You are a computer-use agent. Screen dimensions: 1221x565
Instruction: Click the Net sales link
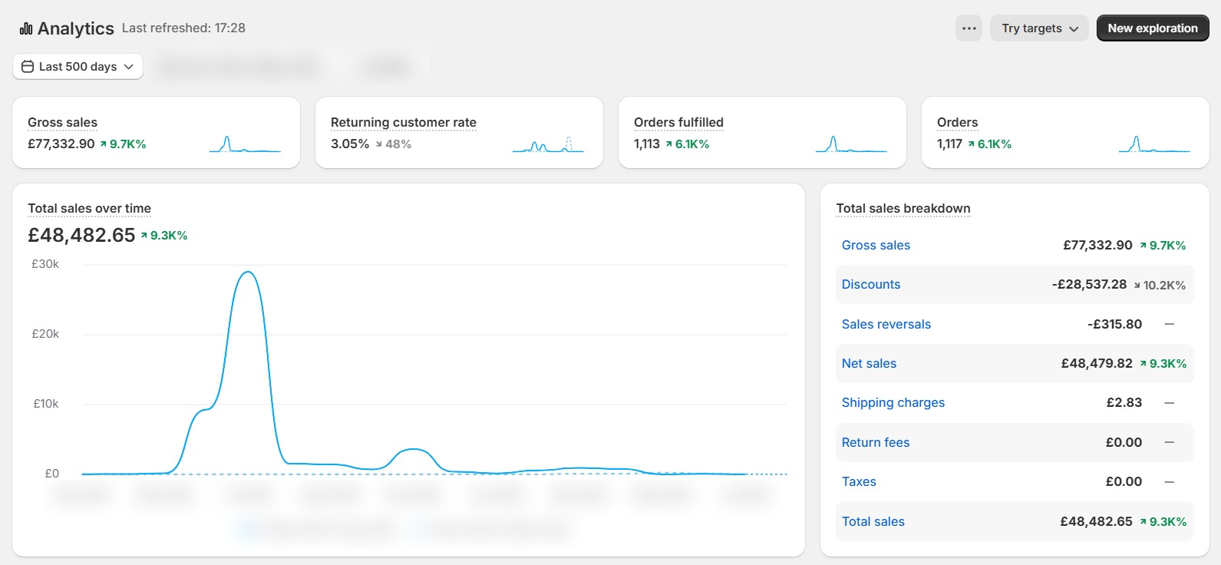coord(869,363)
